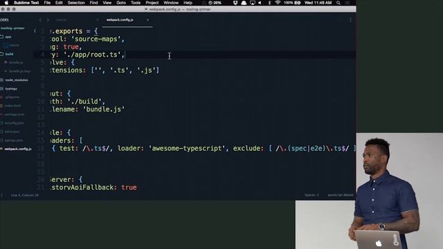Open the Find menu
Screen dimensions: 443x249
tap(93, 3)
